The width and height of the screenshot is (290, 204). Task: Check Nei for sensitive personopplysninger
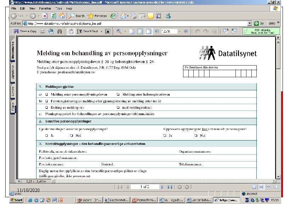point(72,136)
